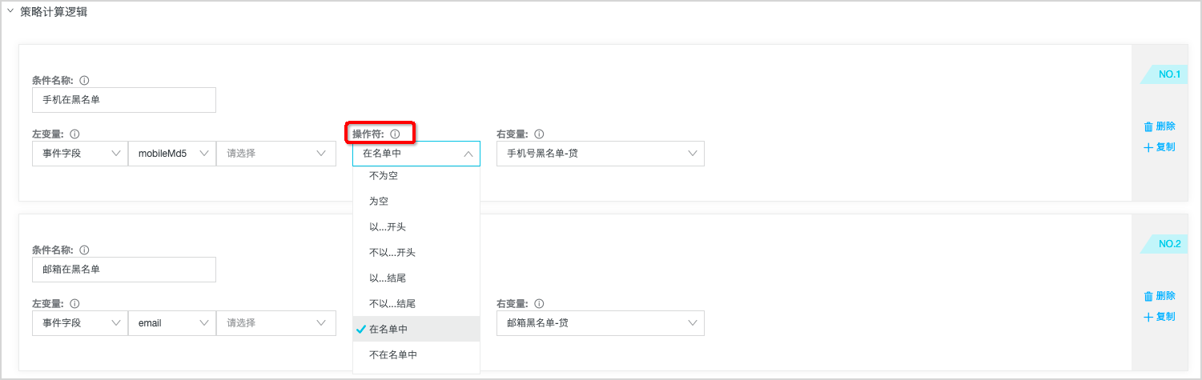This screenshot has width=1202, height=380.
Task: Focus the 手机在黑名单 condition name field
Action: 124,100
